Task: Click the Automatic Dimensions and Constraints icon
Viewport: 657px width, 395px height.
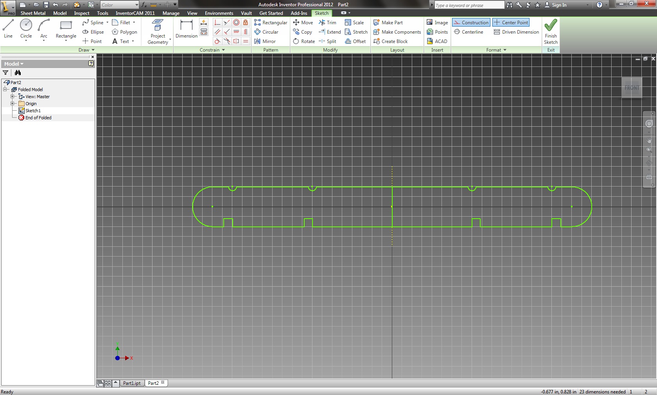Action: pos(204,23)
